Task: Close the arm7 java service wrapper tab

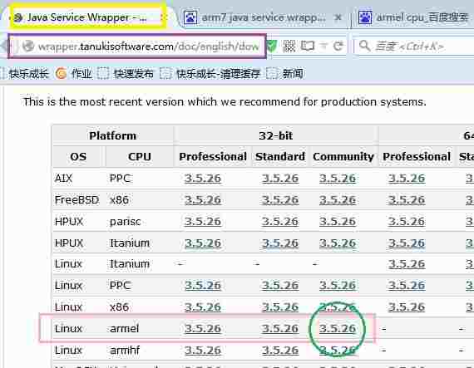Action: (x=338, y=17)
